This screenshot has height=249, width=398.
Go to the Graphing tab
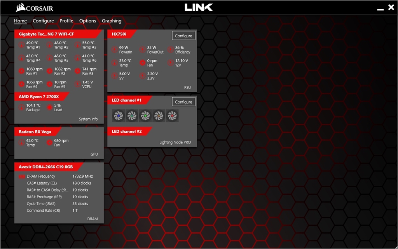pos(112,21)
